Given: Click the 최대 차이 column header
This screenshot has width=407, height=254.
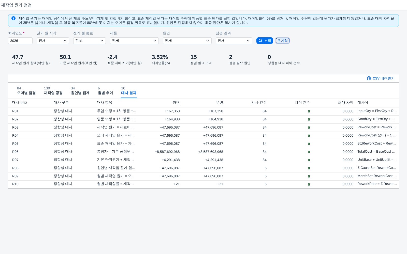Looking at the screenshot, I should coord(346,103).
